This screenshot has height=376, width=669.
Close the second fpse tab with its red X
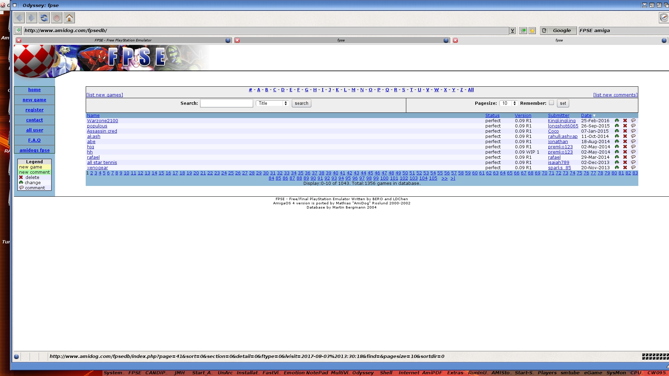coord(237,40)
